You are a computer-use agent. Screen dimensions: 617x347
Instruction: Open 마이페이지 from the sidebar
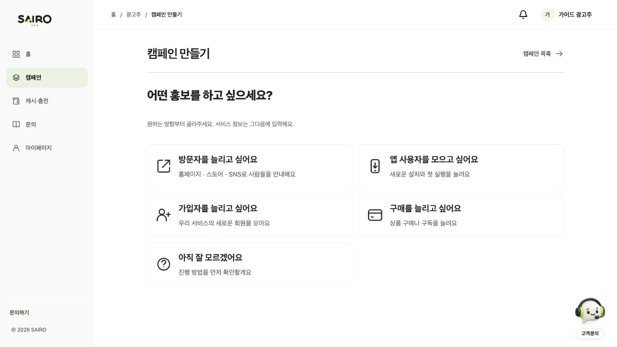coord(47,148)
